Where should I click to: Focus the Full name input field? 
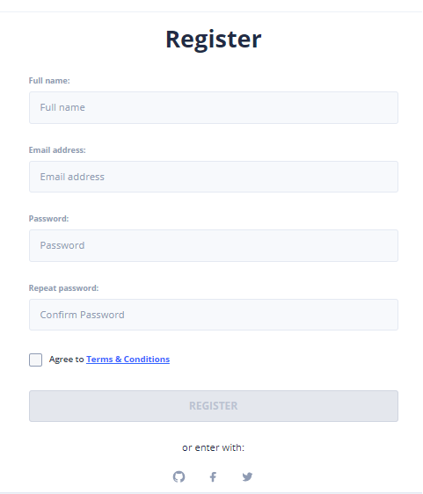tap(214, 108)
